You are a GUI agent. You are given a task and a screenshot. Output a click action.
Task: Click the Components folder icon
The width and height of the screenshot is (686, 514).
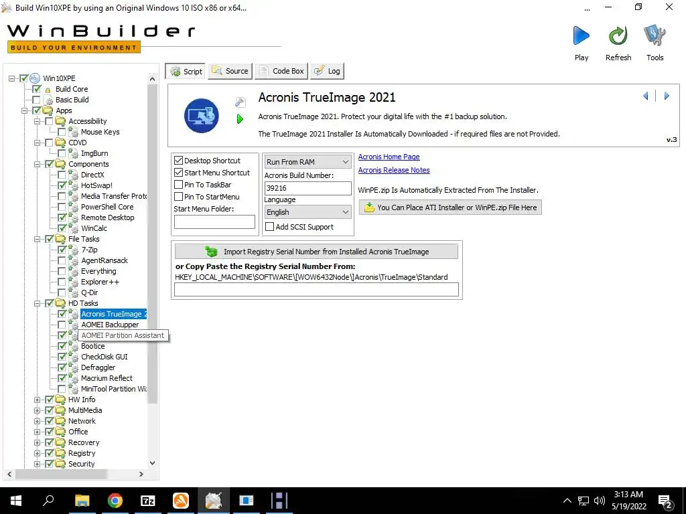click(x=60, y=164)
